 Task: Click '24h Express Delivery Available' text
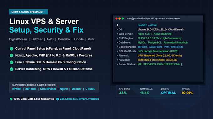click(80, 99)
